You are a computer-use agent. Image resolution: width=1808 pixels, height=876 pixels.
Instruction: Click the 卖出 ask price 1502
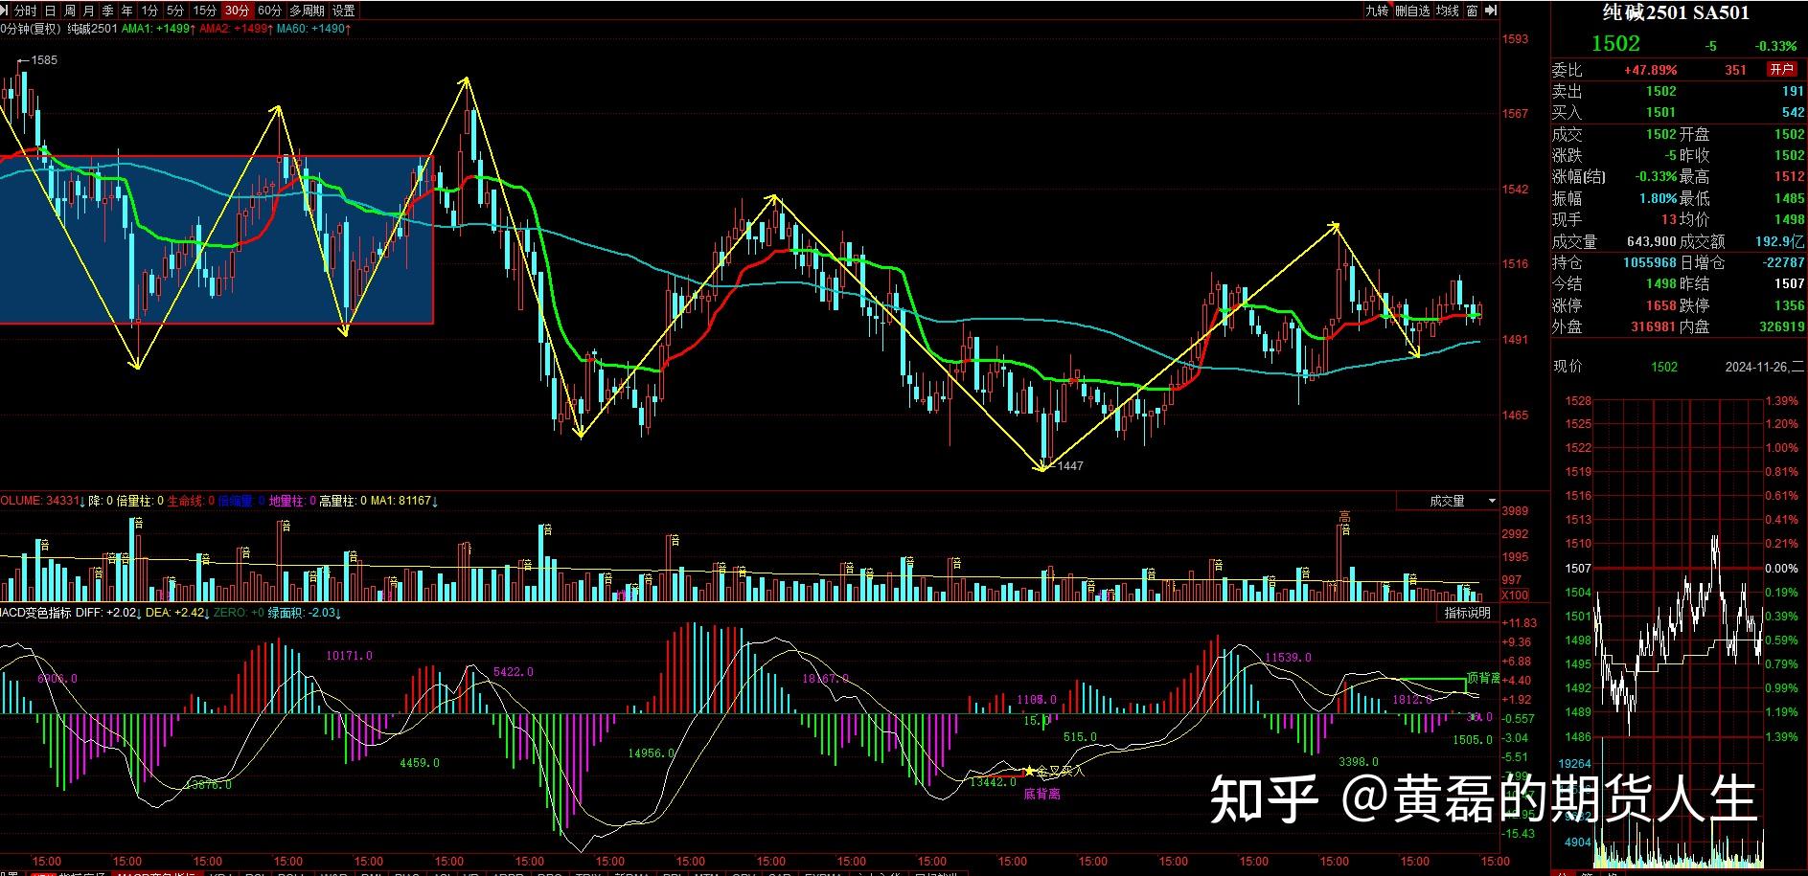click(1661, 91)
